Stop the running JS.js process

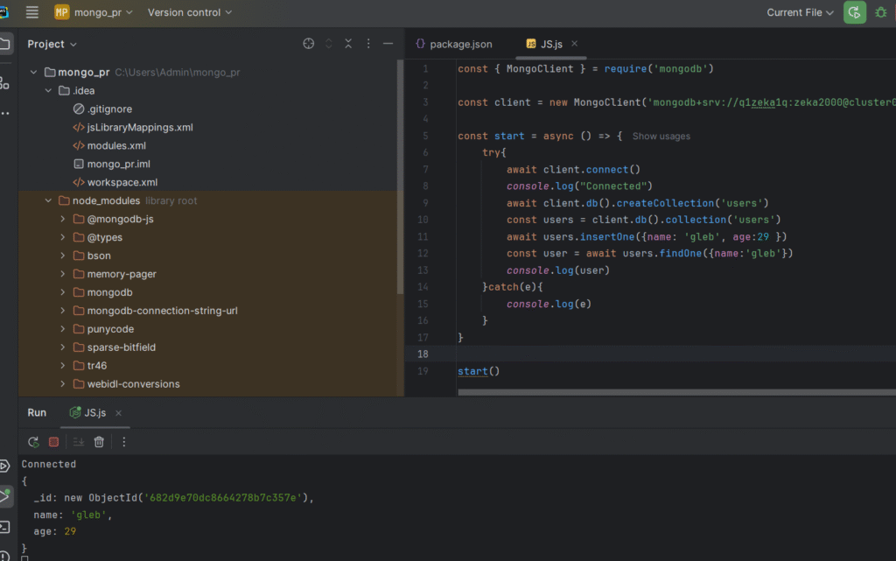pos(53,442)
